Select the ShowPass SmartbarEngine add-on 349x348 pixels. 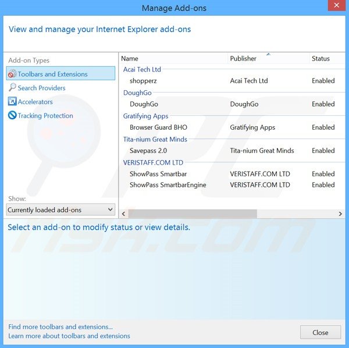click(x=232, y=185)
